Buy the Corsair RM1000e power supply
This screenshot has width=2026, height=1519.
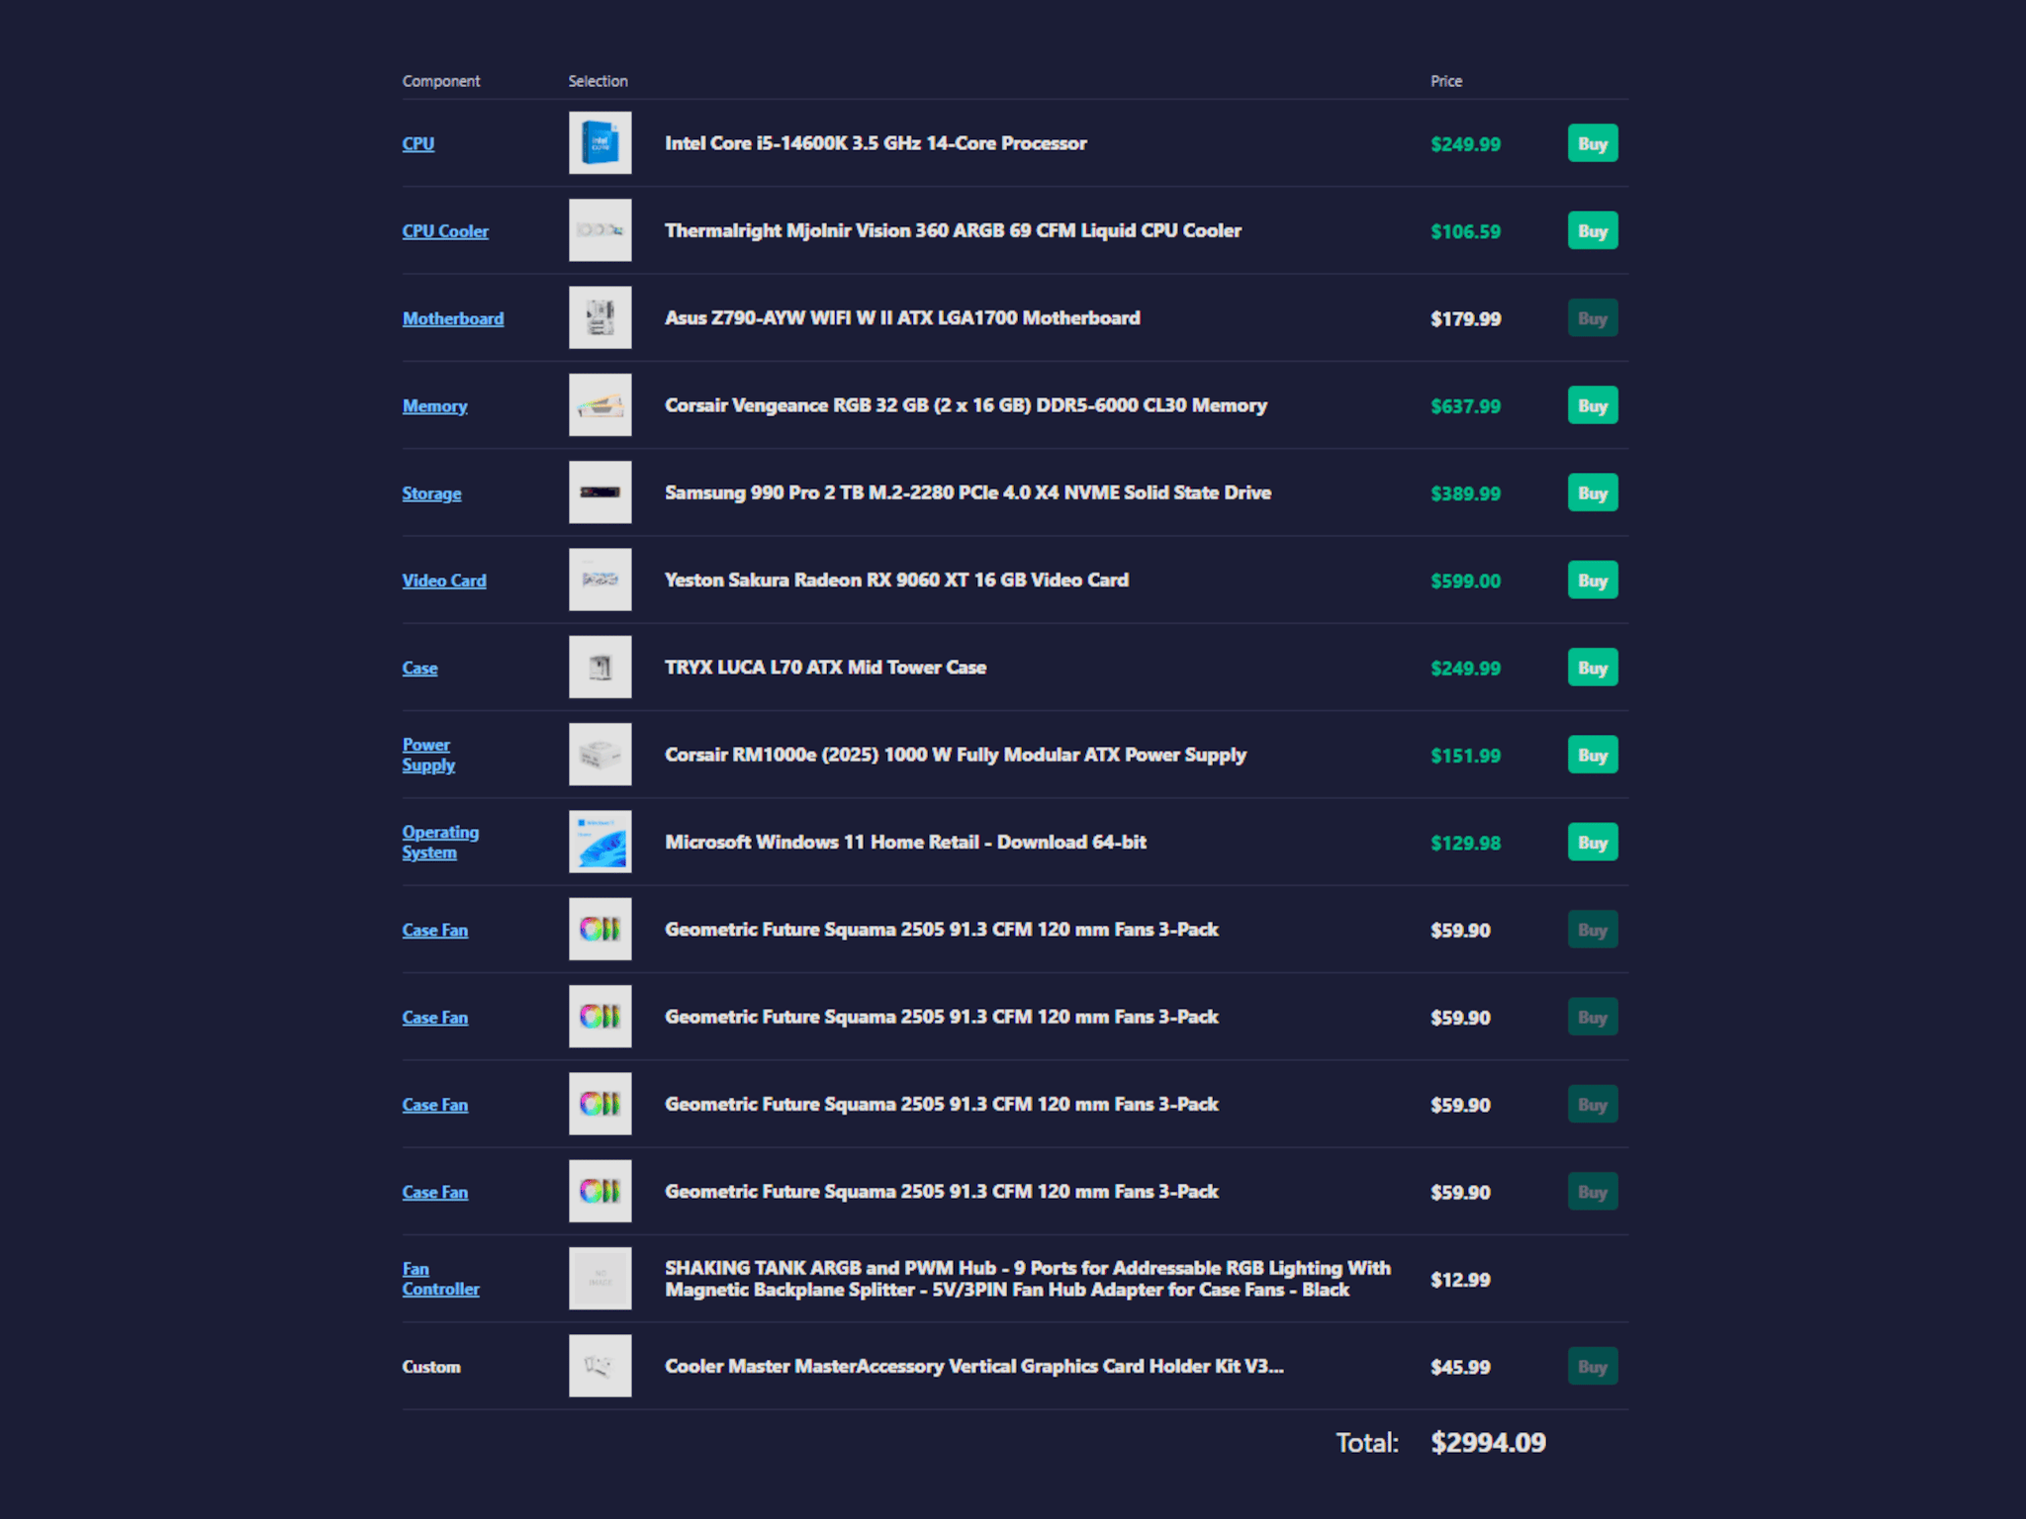1593,755
